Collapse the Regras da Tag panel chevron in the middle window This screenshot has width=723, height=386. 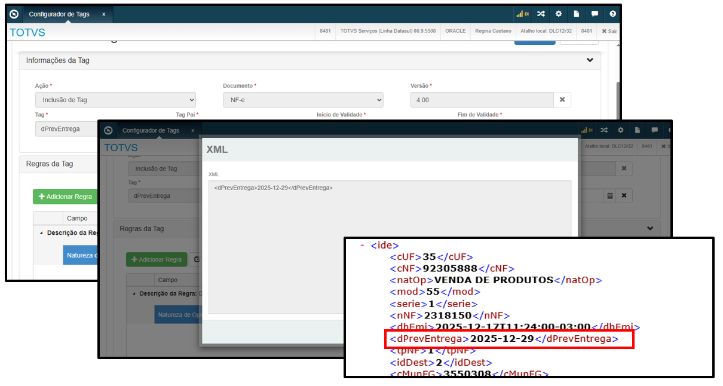(x=650, y=228)
